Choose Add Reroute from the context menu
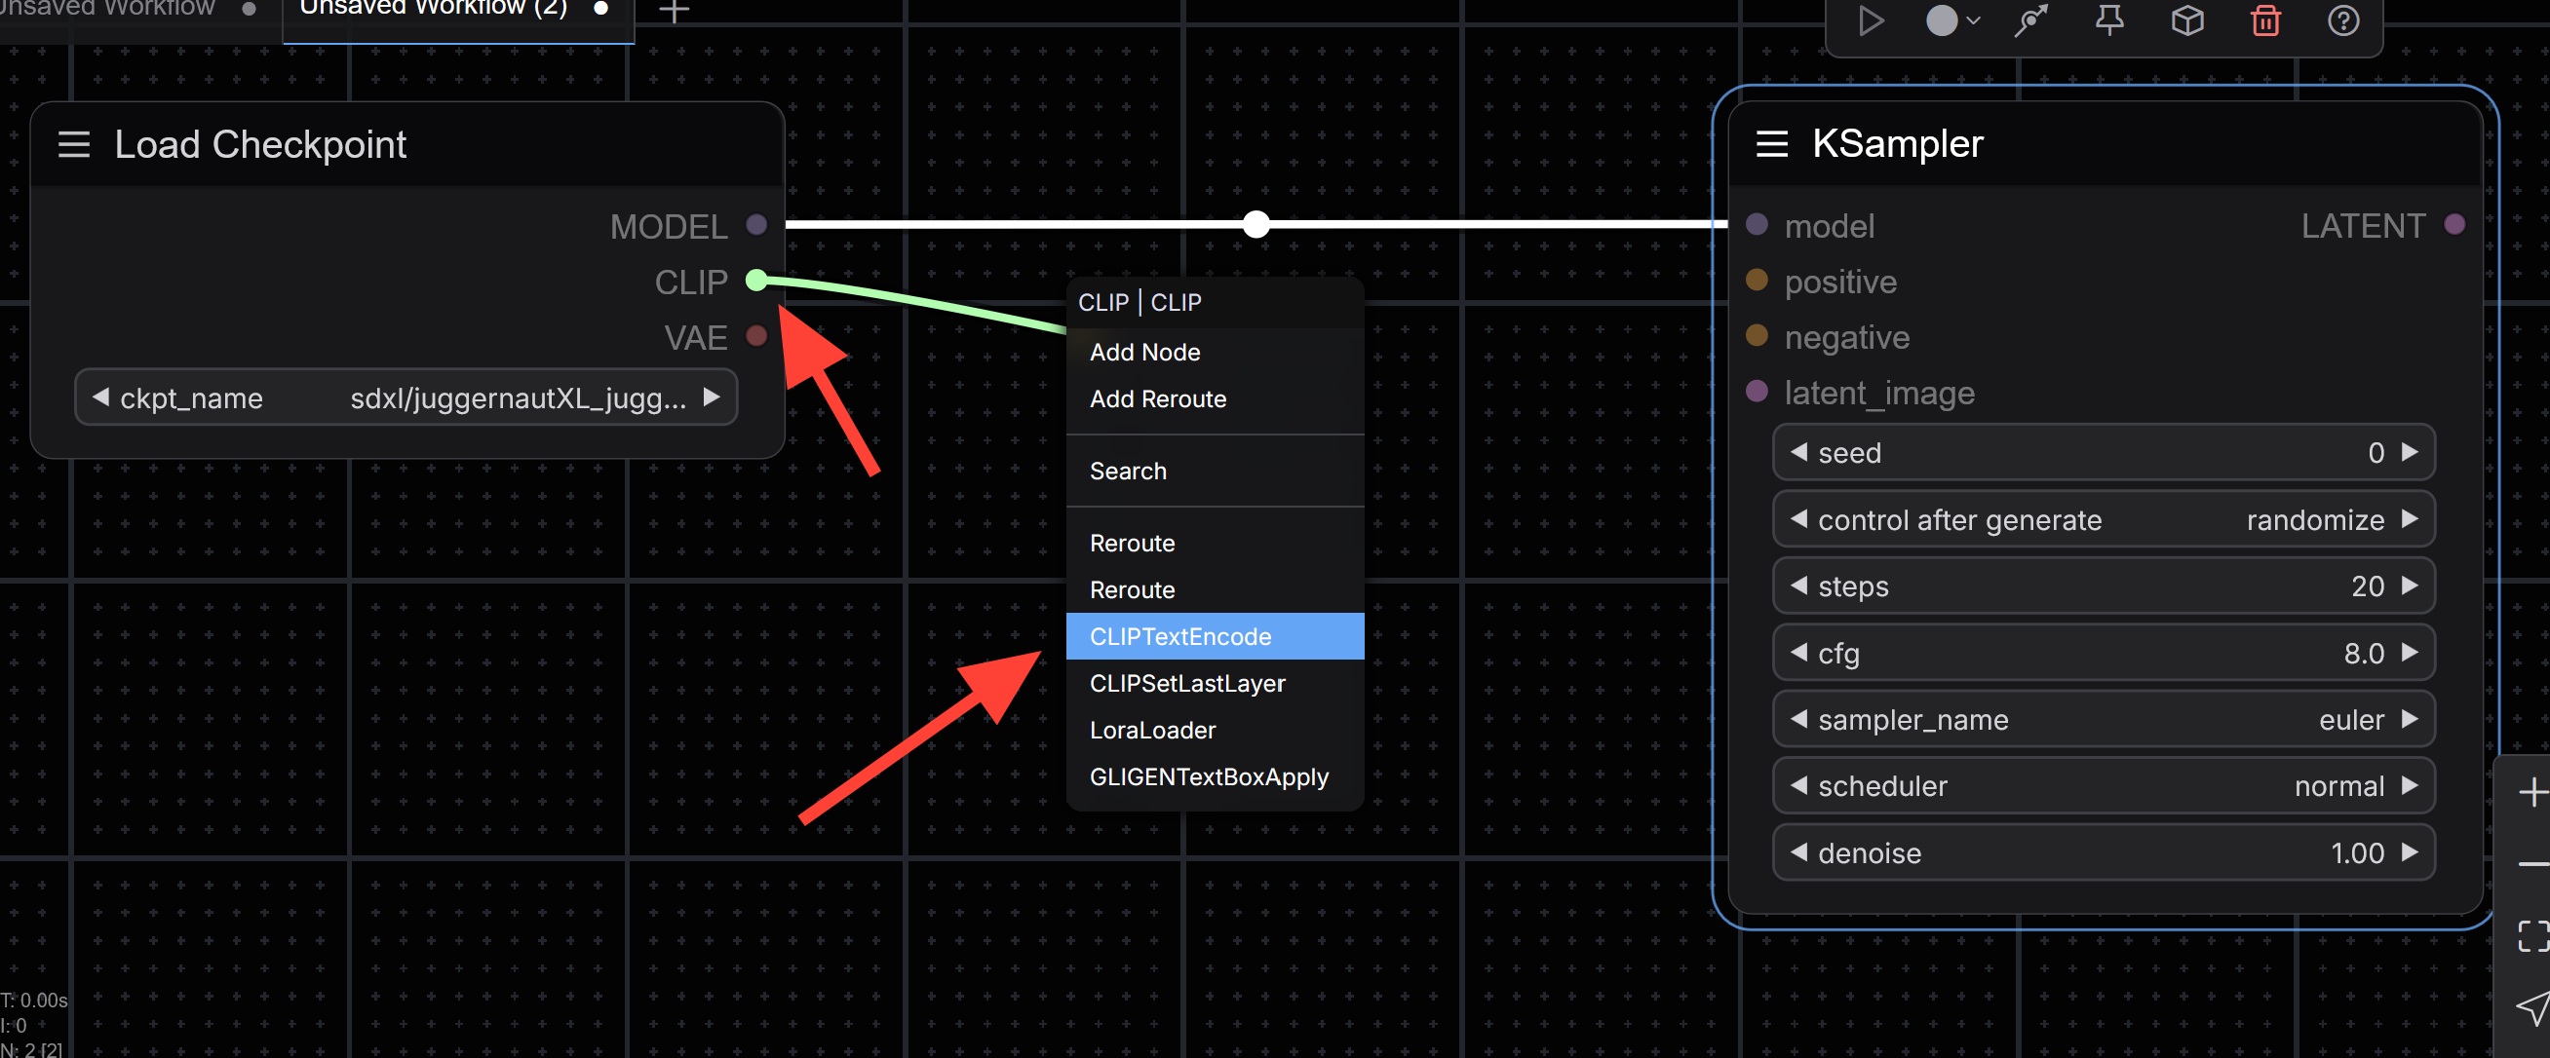This screenshot has width=2550, height=1058. coord(1215,398)
